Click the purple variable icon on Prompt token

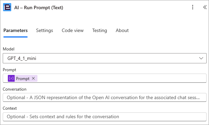point(11,78)
